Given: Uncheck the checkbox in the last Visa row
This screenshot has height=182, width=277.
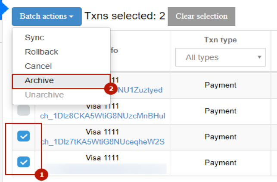Looking at the screenshot, I should (24, 162).
